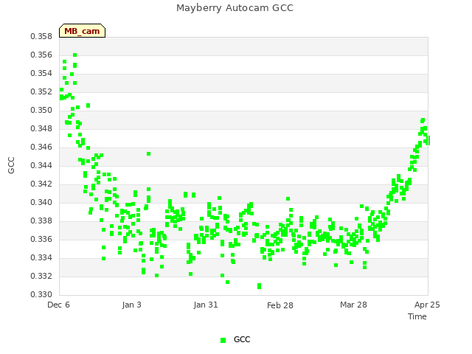This screenshot has width=472, height=354.
Task: Click the 0.358 y-axis tick label
Action: [41, 36]
